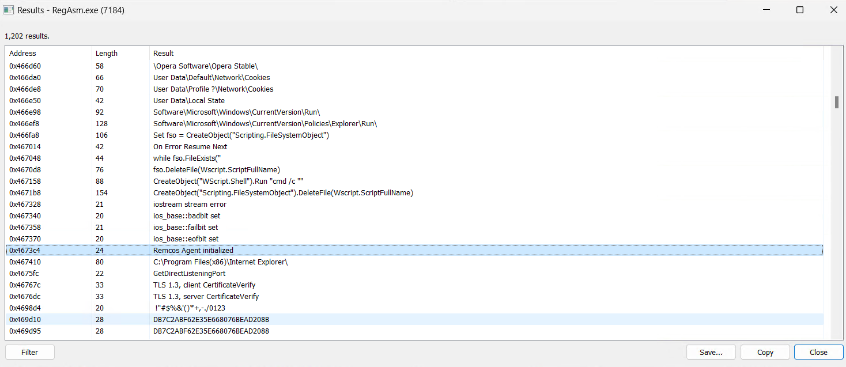The image size is (846, 367).
Task: Maximize the Results window
Action: (799, 10)
